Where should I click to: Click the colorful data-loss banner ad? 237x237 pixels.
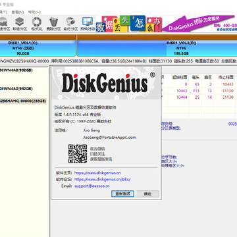point(128,24)
